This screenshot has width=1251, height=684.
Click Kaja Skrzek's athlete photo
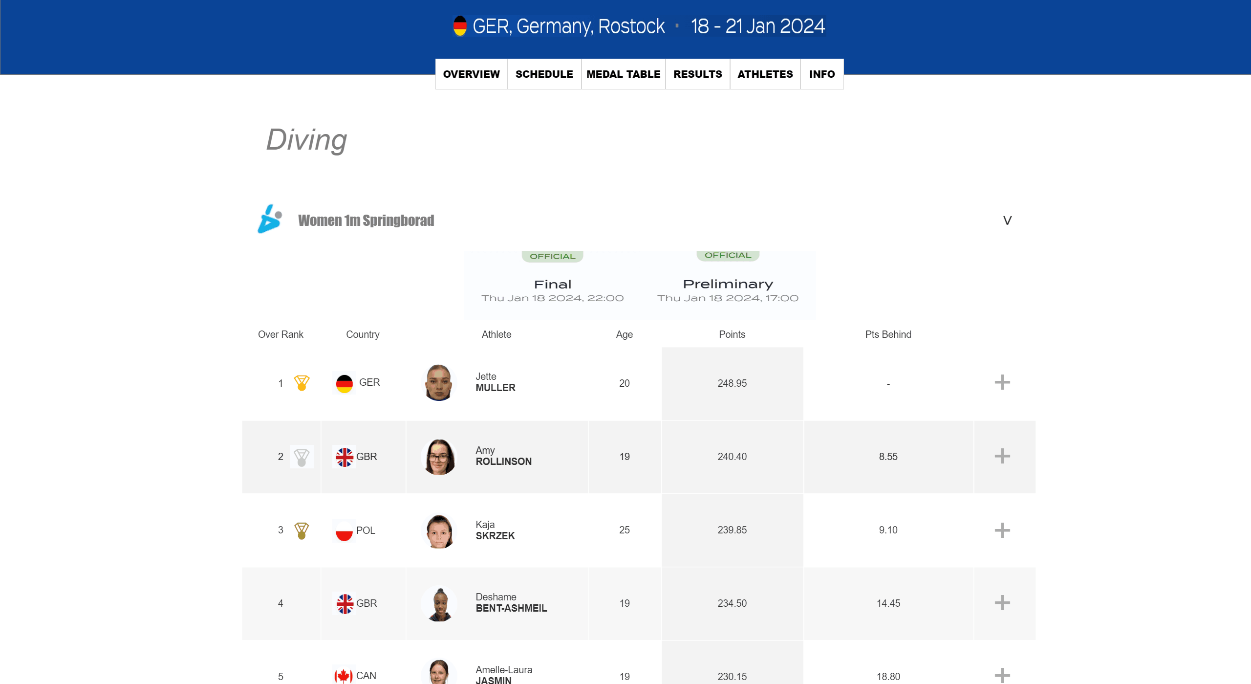coord(439,530)
